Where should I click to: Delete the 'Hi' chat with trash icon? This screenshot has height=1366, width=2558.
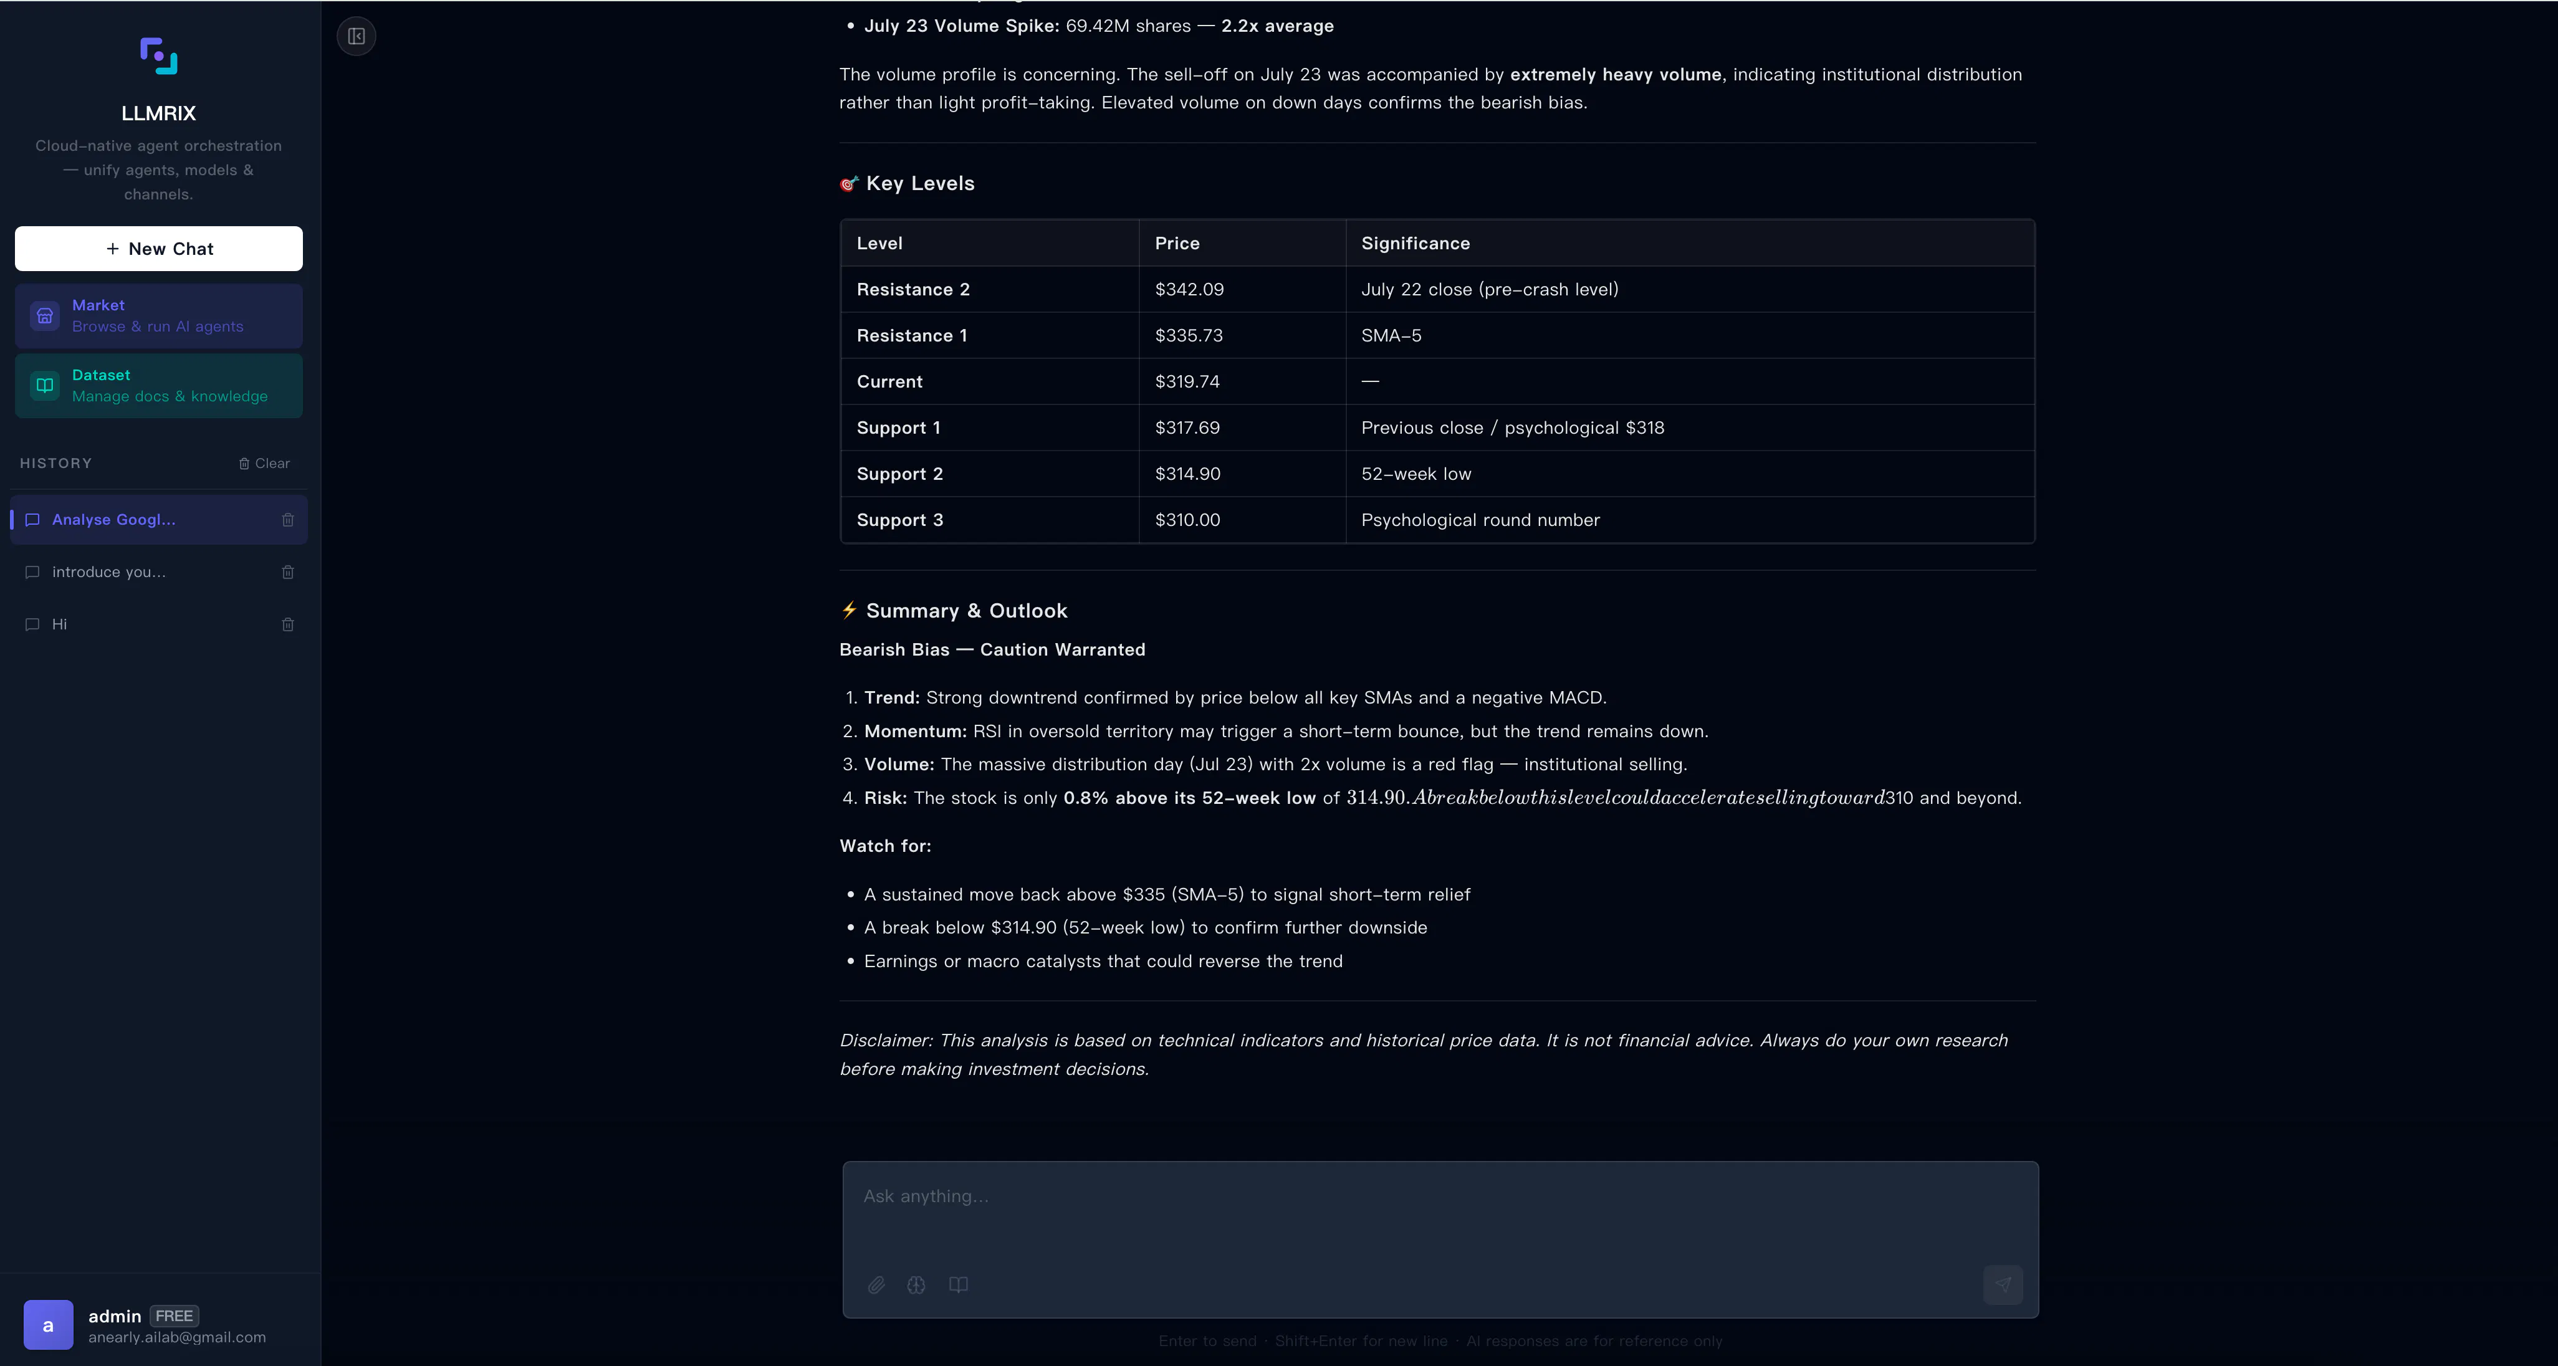tap(288, 624)
